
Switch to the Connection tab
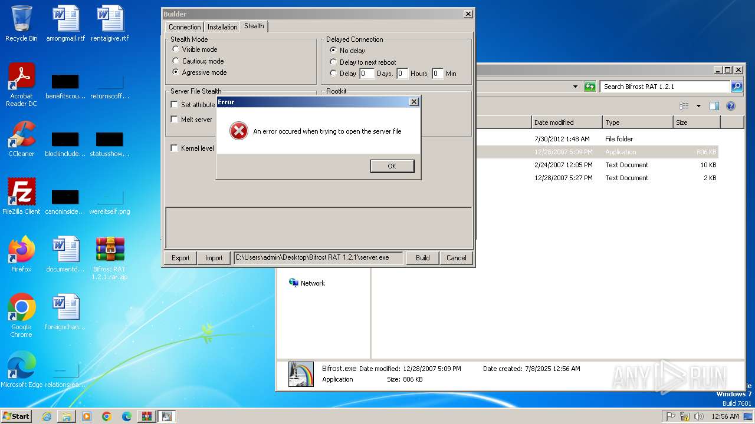click(185, 27)
